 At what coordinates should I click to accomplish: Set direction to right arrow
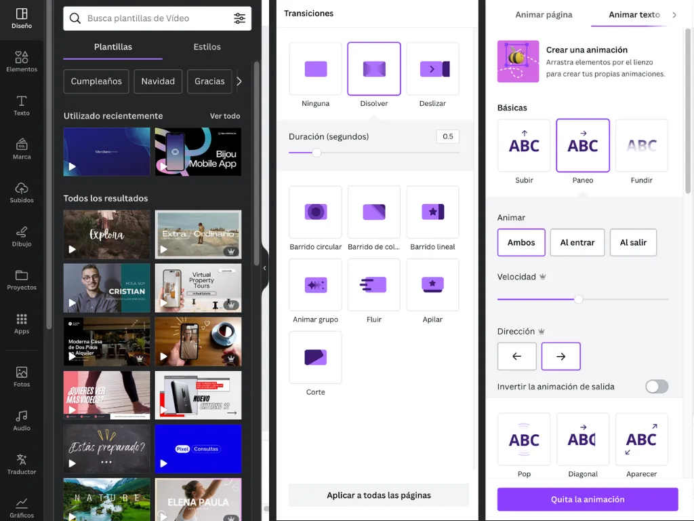pos(560,356)
